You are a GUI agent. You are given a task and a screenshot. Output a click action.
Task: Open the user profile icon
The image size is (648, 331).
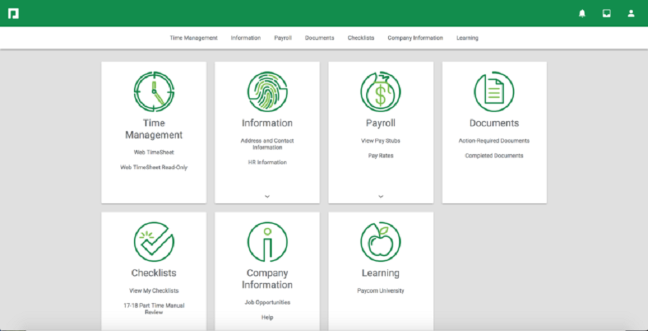[x=631, y=14]
